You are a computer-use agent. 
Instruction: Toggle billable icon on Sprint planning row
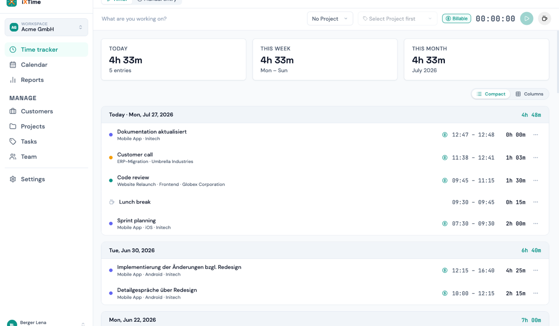(x=445, y=224)
